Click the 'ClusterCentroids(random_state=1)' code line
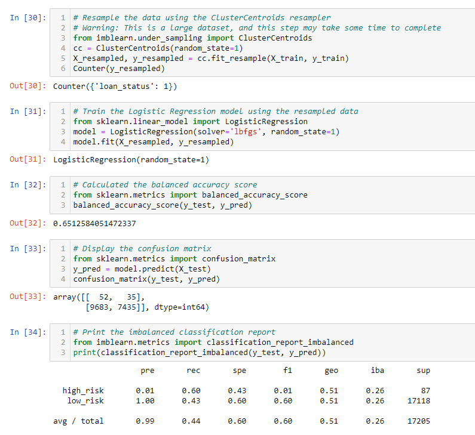Image resolution: width=475 pixels, height=435 pixels. click(158, 48)
